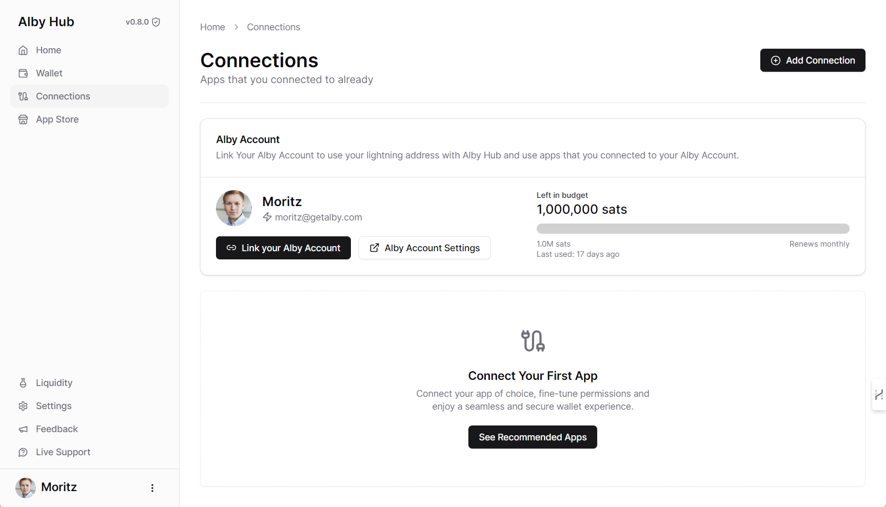886x507 pixels.
Task: Open Alby Account Settings external link
Action: 424,248
